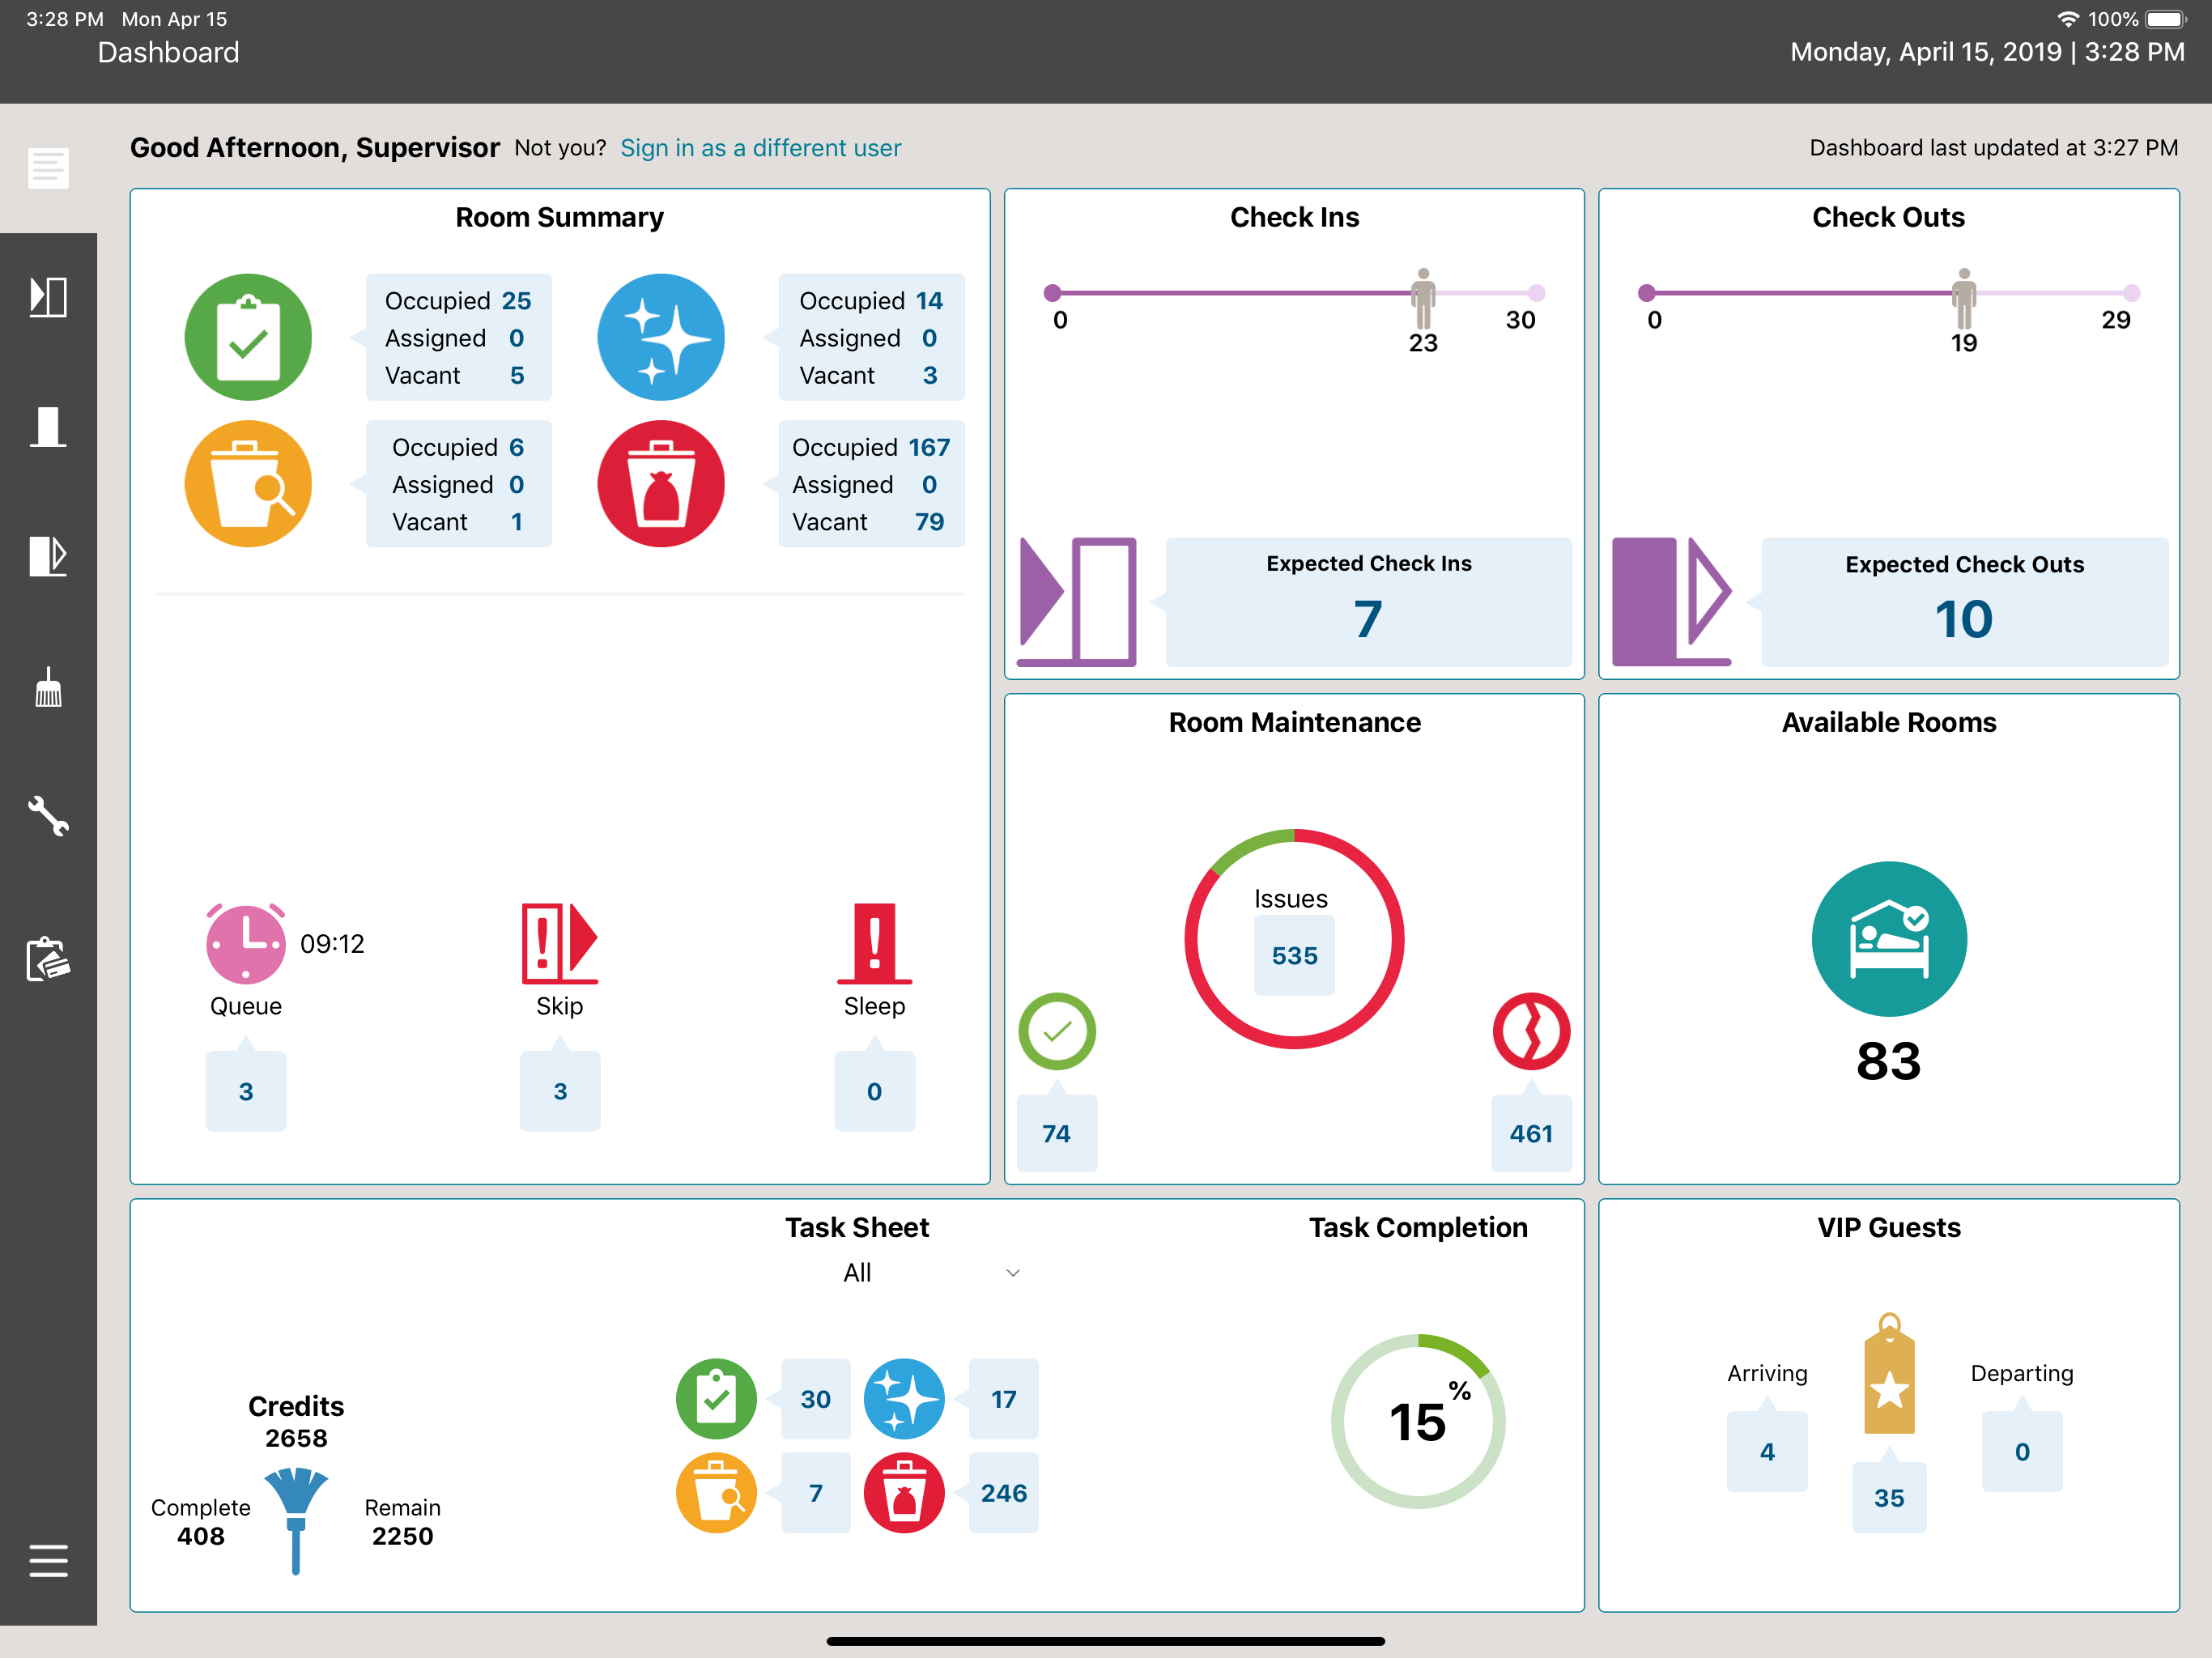Select the green resolved checkmark maintenance icon
The width and height of the screenshot is (2212, 1658).
(x=1057, y=1031)
